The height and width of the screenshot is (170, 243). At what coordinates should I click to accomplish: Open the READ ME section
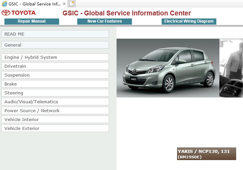coord(55,34)
